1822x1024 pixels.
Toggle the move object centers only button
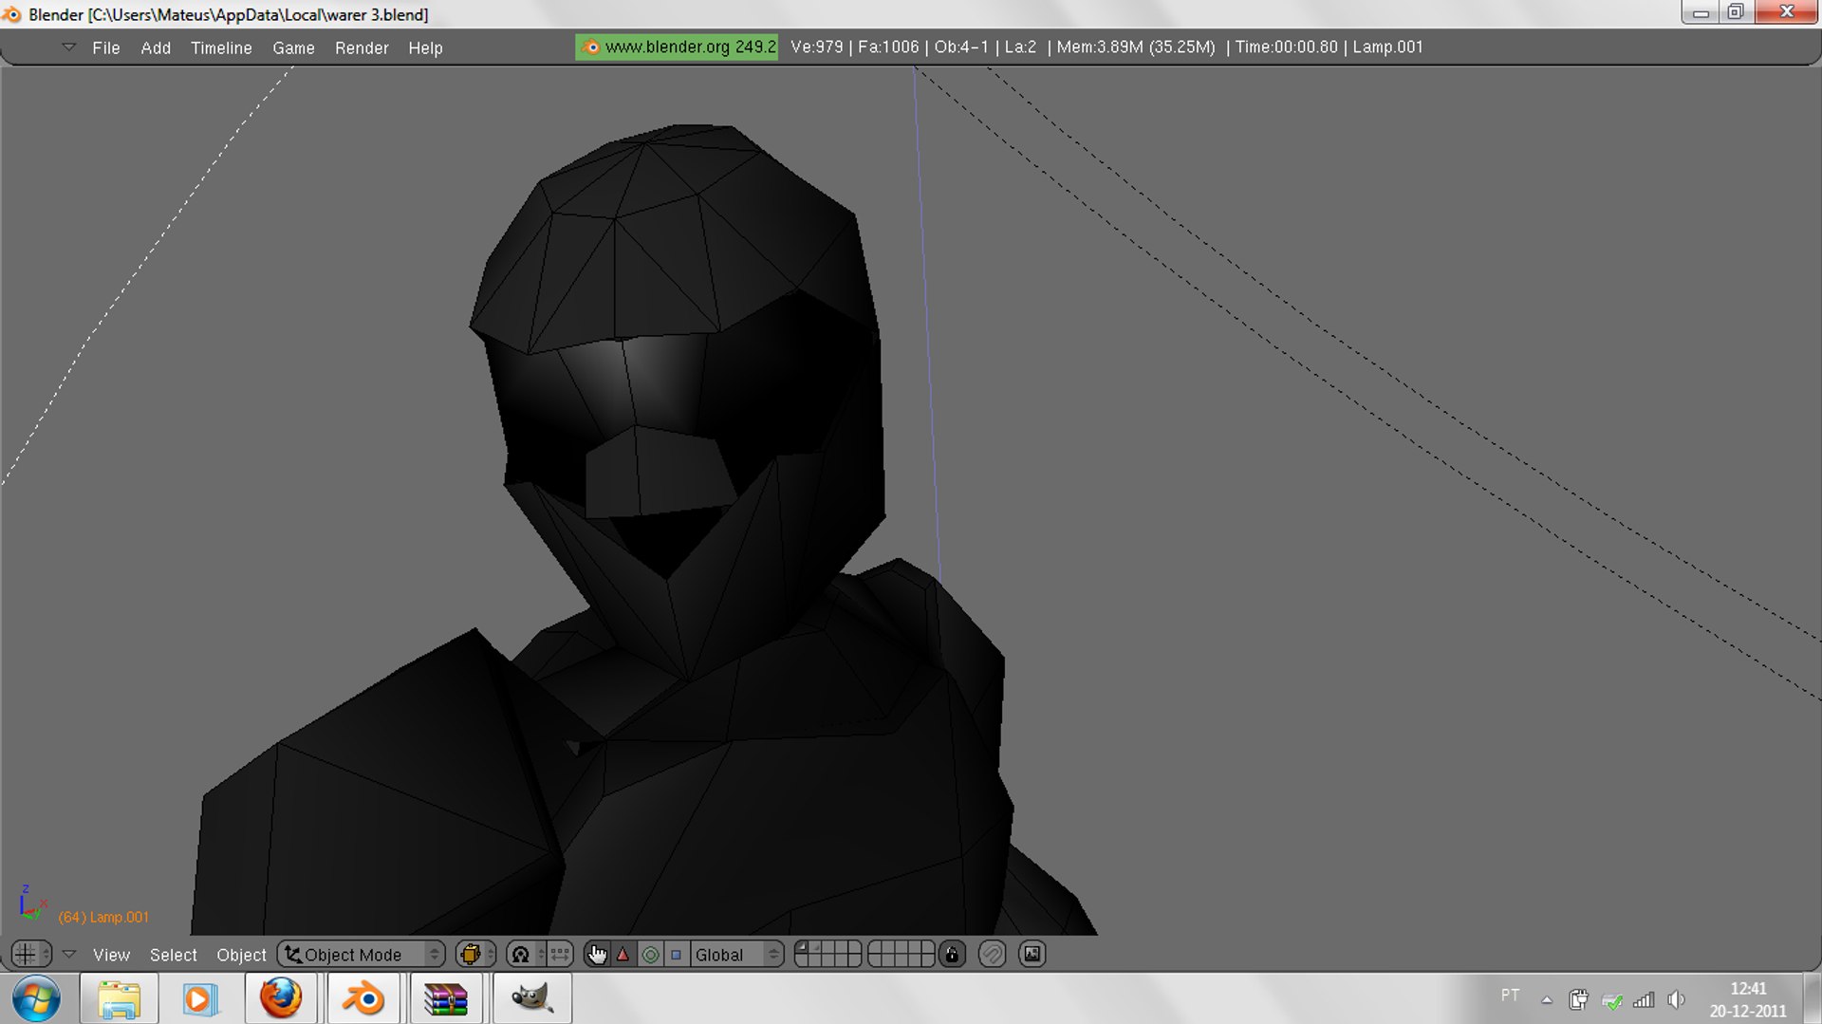(x=559, y=954)
